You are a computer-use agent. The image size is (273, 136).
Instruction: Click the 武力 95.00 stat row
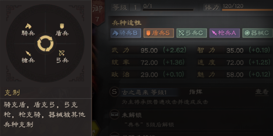(149, 50)
